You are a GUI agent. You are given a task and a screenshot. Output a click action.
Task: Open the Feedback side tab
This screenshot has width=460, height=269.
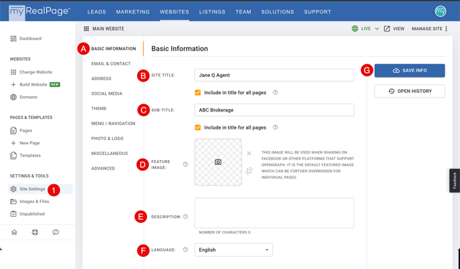[x=455, y=180]
